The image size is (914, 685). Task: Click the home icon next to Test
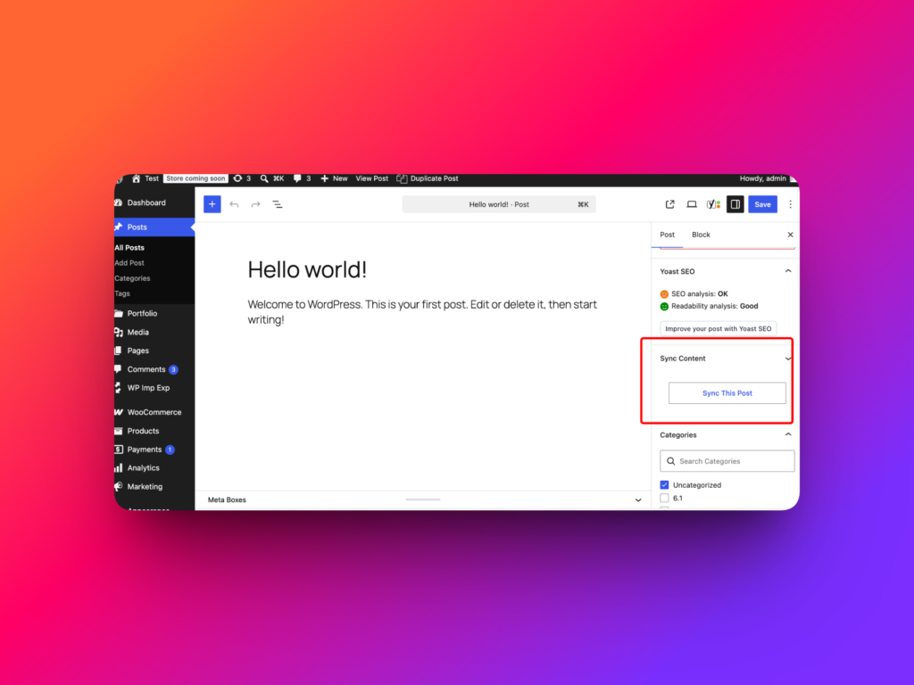136,178
